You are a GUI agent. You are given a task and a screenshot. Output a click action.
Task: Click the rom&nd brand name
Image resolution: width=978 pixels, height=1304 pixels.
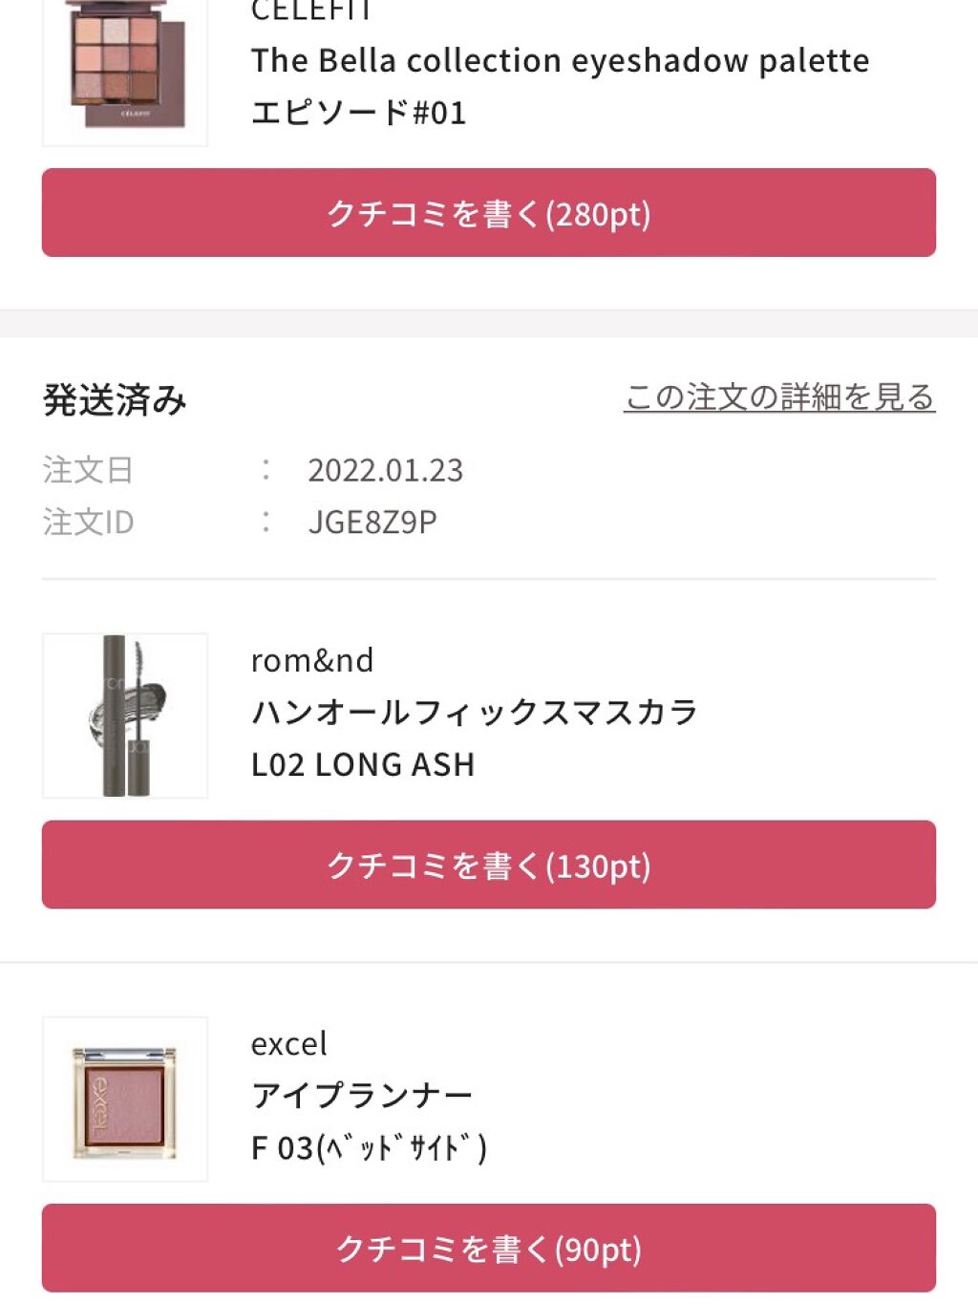coord(311,660)
